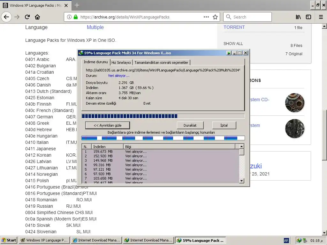The height and width of the screenshot is (245, 327).
Task: Reload the archive.org page
Action: [x=27, y=17]
